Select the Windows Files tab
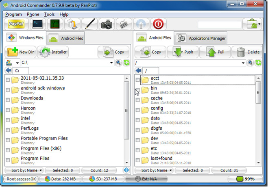Viewport: 268px width, 187px height. click(x=25, y=37)
